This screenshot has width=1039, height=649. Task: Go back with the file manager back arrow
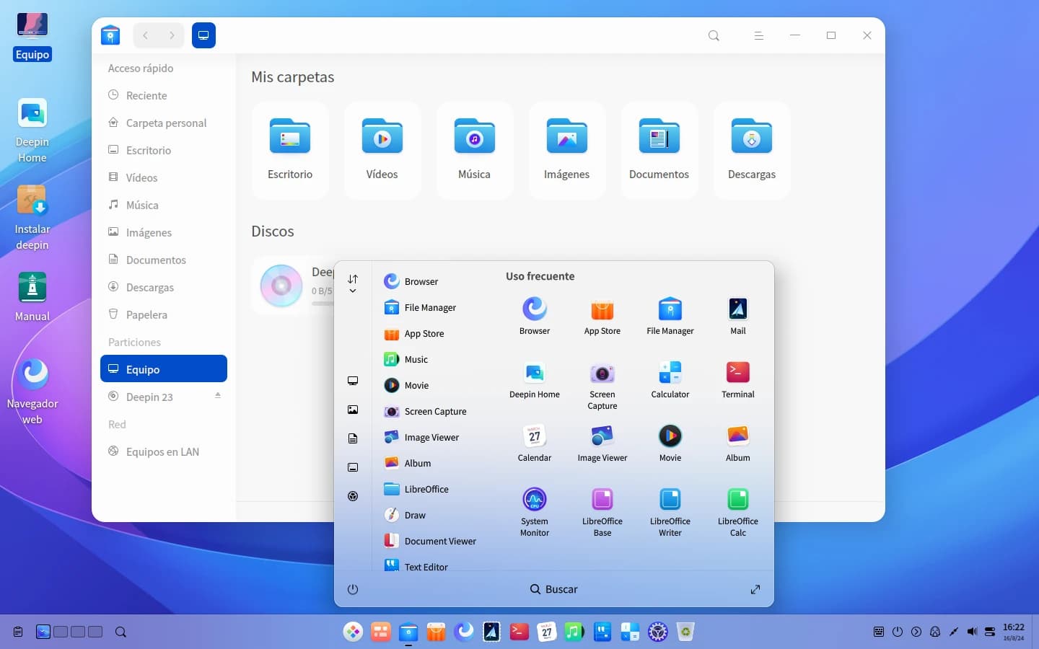point(146,35)
